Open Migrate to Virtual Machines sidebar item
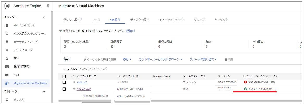304x105 pixels. click(25, 83)
